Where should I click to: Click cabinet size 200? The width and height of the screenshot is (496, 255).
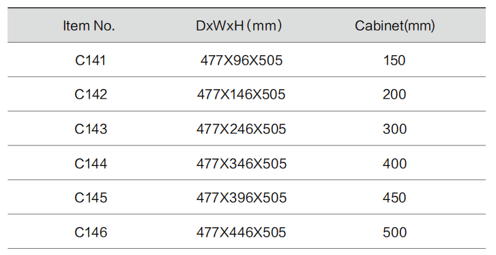point(394,95)
